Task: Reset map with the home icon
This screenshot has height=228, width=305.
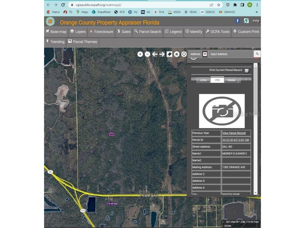Action: tap(177, 54)
